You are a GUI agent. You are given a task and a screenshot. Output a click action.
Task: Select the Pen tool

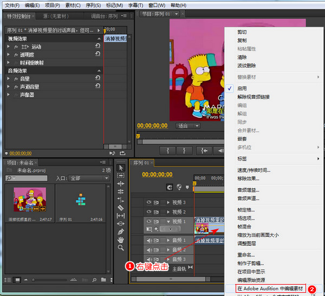coord(121,231)
